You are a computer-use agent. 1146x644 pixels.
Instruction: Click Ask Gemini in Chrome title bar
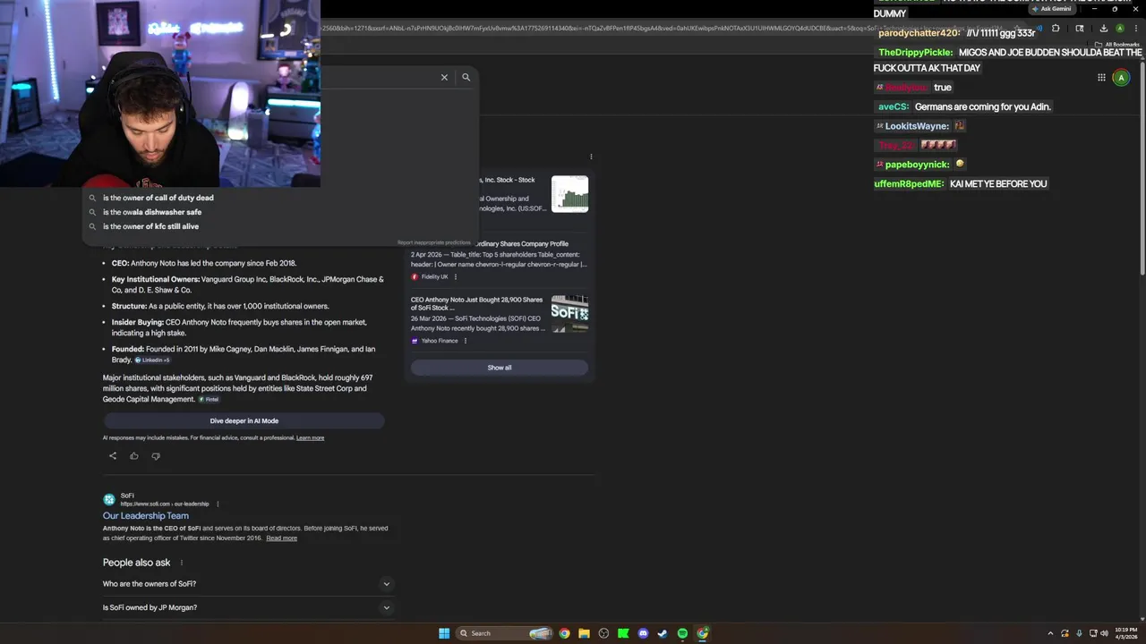click(1051, 9)
